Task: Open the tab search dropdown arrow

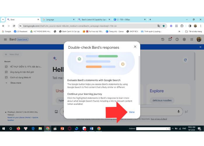Action: (3, 20)
